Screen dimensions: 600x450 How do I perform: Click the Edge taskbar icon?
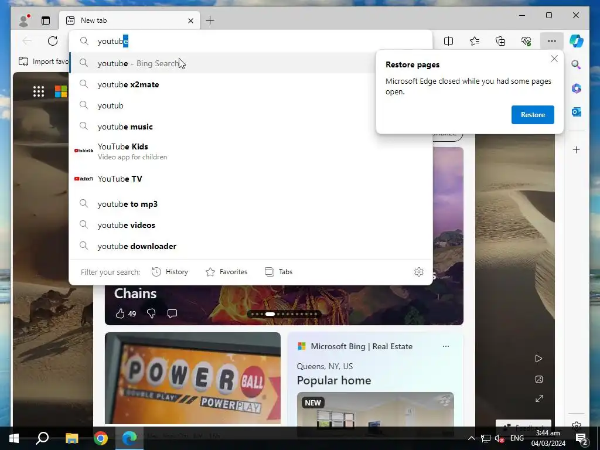(x=129, y=438)
